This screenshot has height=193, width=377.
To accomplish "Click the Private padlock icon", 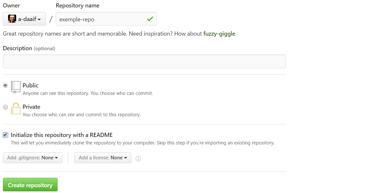I will click(x=16, y=108).
